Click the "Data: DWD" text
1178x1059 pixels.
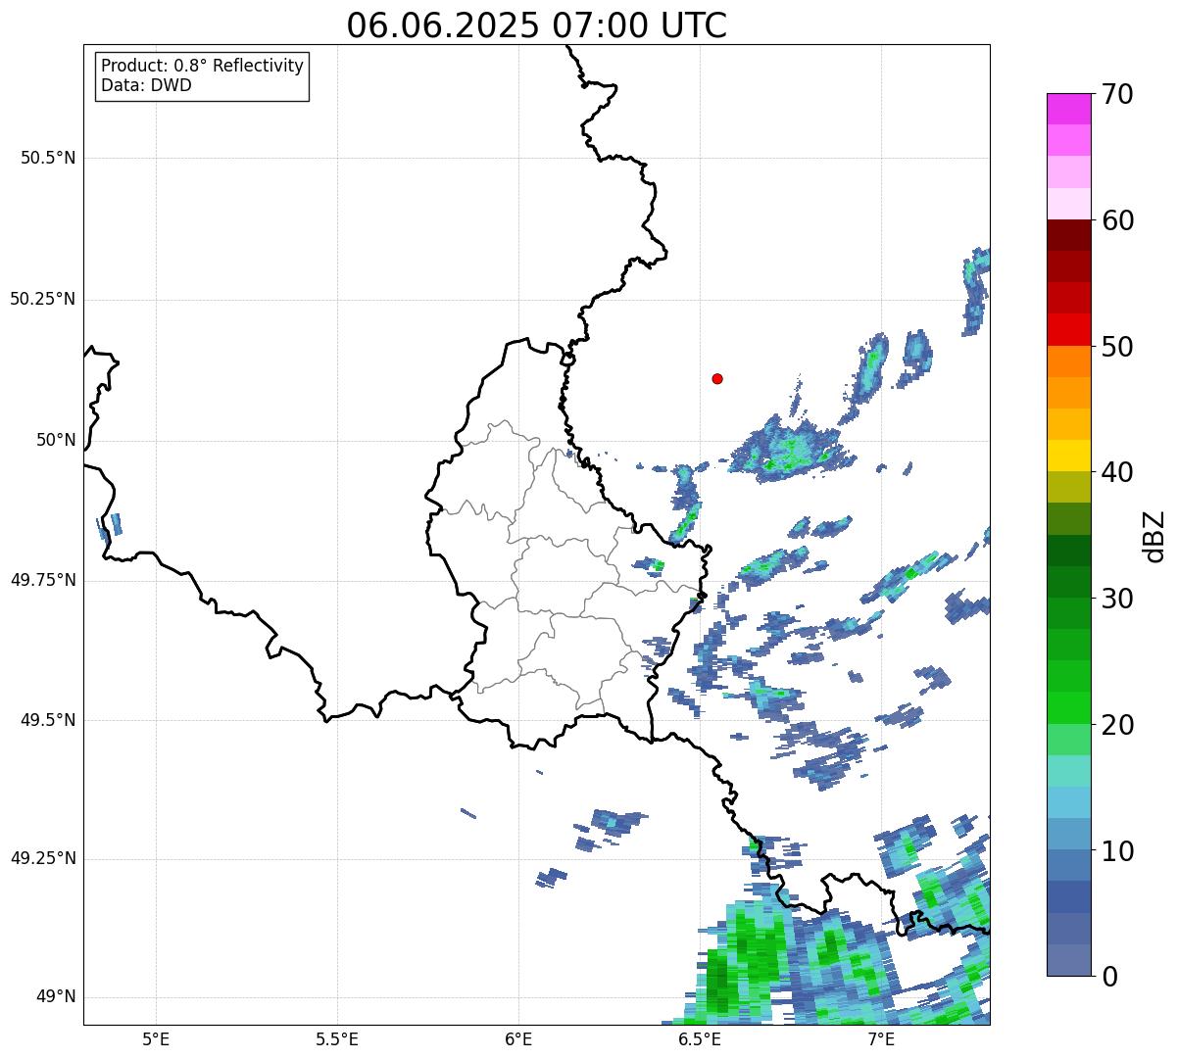[146, 85]
